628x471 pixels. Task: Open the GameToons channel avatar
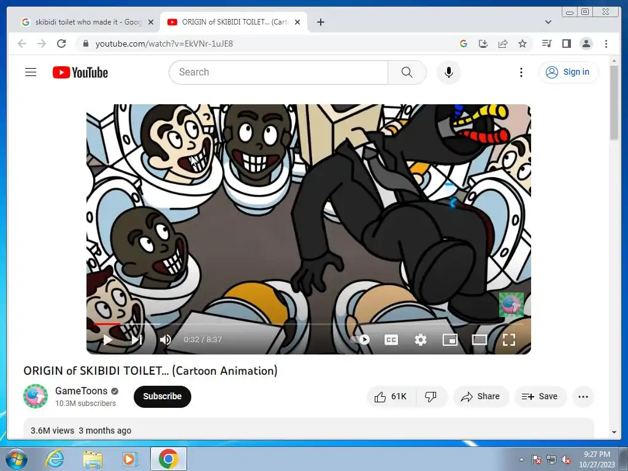pyautogui.click(x=35, y=396)
